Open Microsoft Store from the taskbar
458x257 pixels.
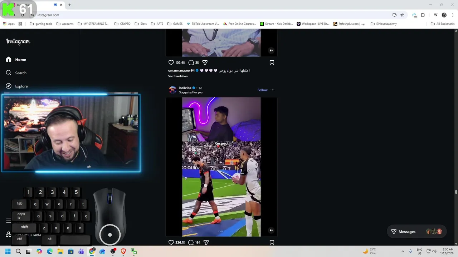70,252
